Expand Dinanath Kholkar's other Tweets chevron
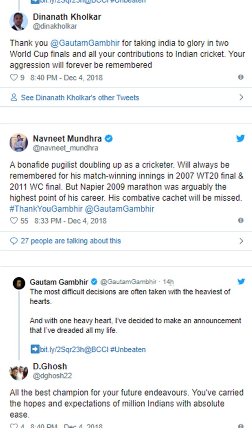 click(x=241, y=97)
